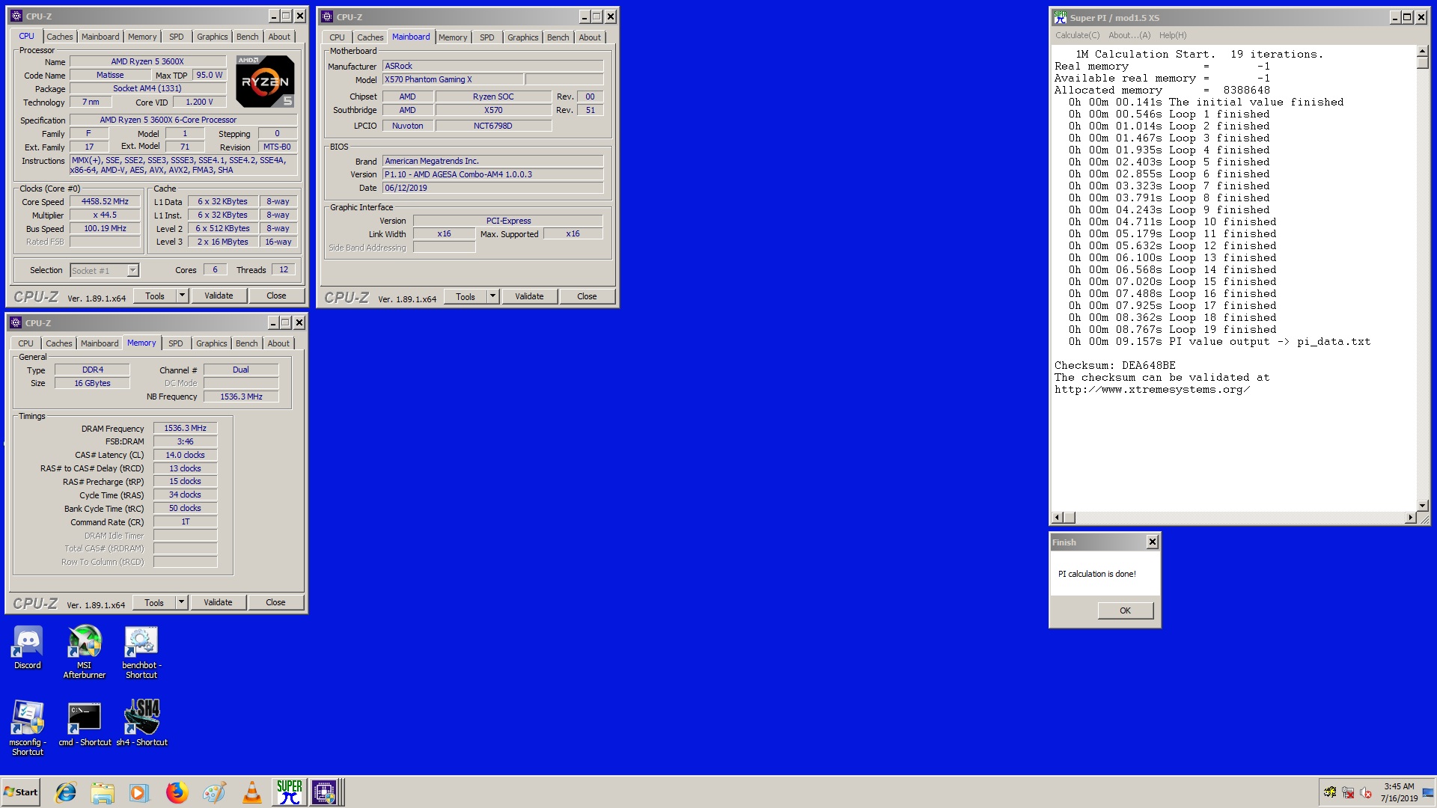Click Name field AMD Ryzen 5 3600X
1437x808 pixels.
147,61
